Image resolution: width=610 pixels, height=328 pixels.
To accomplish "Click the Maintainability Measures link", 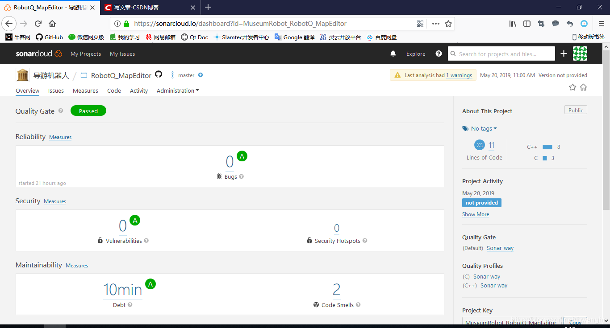I will point(77,266).
